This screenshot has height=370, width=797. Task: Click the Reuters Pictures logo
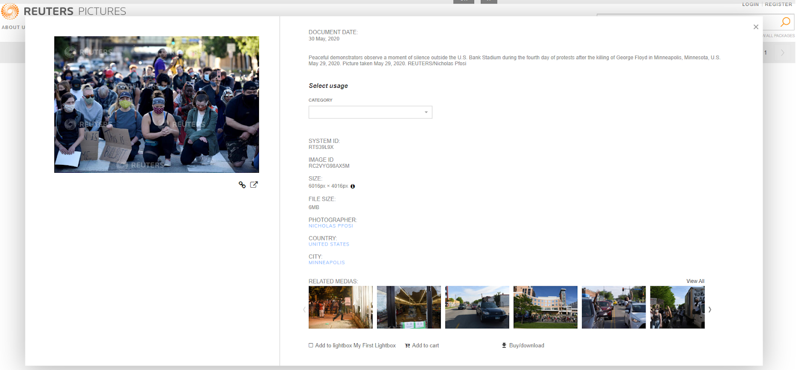(64, 11)
